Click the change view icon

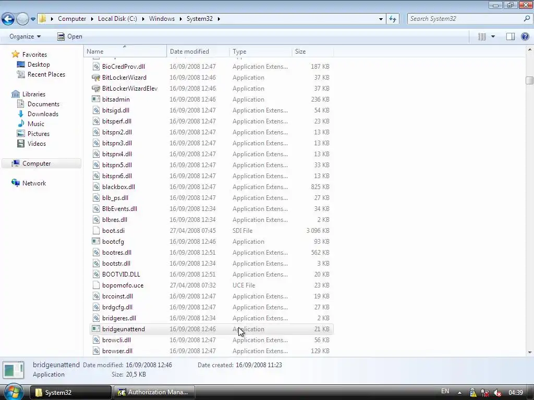482,36
